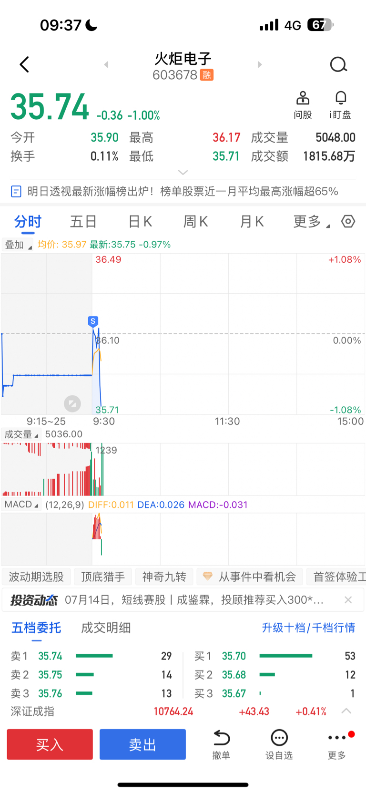
Task: Close the 投资动态 banner
Action: [348, 600]
